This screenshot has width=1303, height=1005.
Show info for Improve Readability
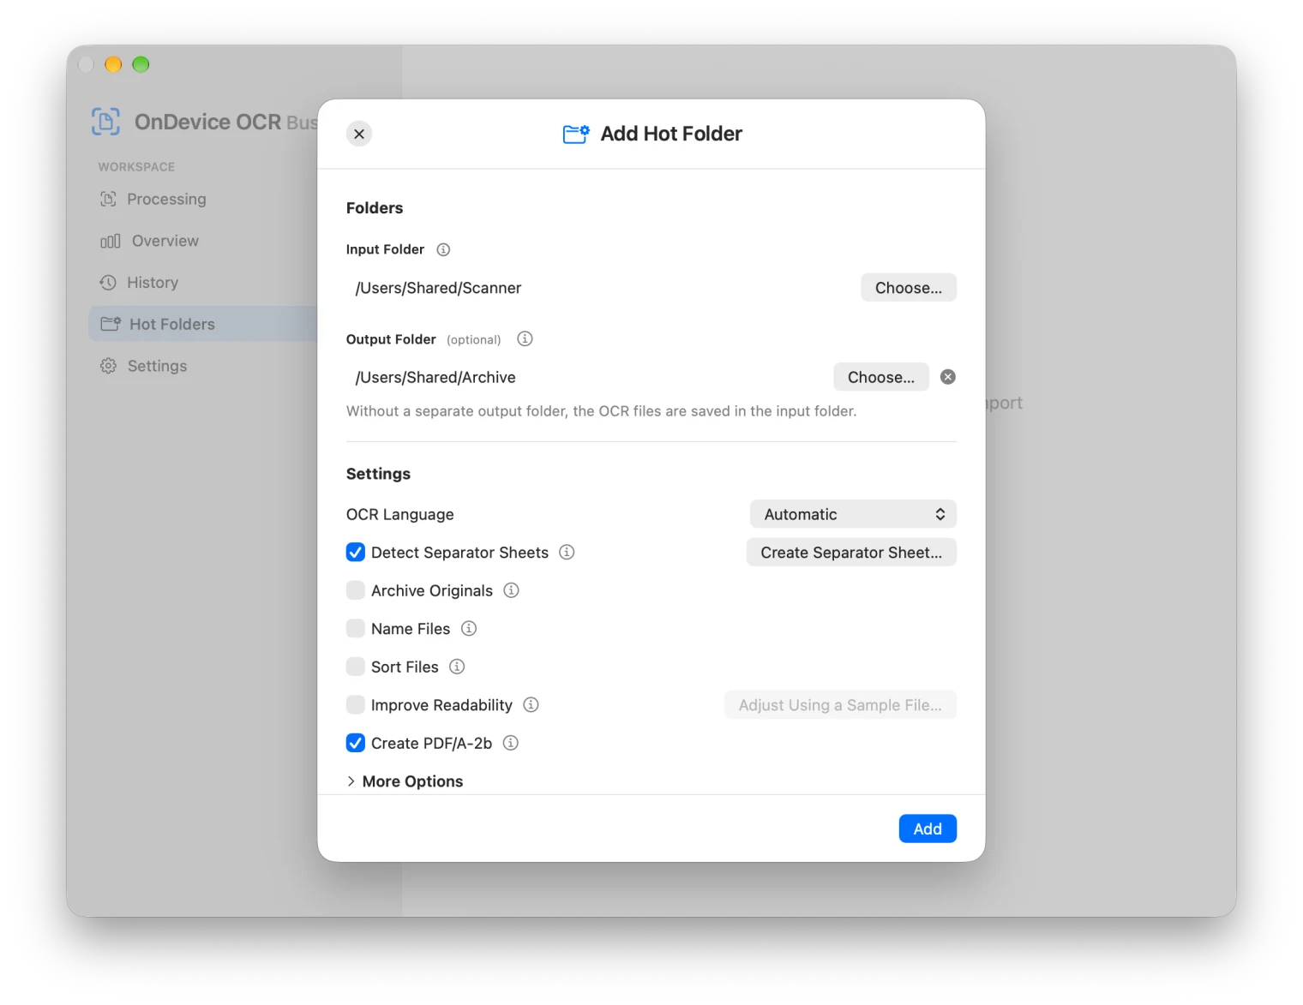click(x=531, y=705)
